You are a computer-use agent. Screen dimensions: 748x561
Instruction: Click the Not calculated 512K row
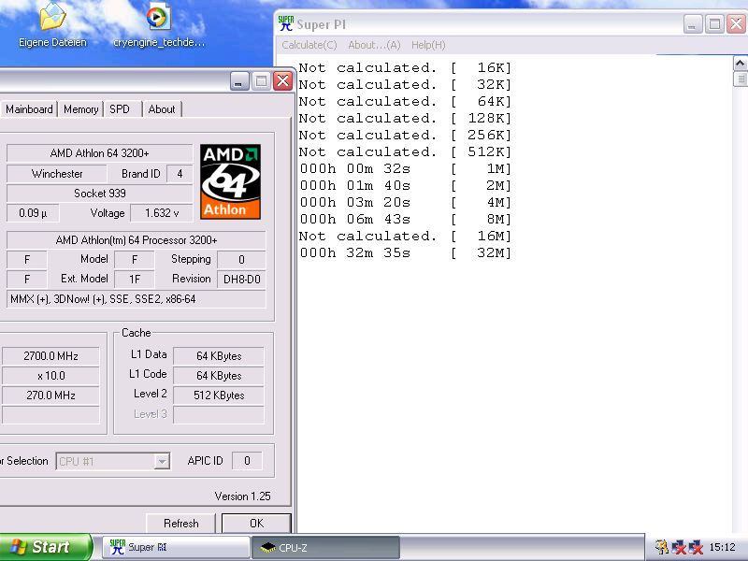point(406,151)
